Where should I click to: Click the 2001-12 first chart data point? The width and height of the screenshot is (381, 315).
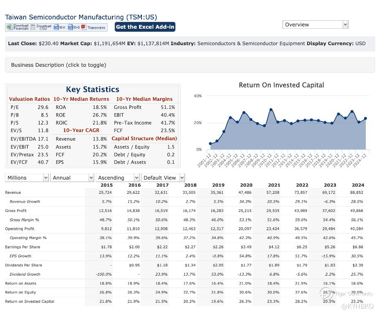(x=210, y=144)
